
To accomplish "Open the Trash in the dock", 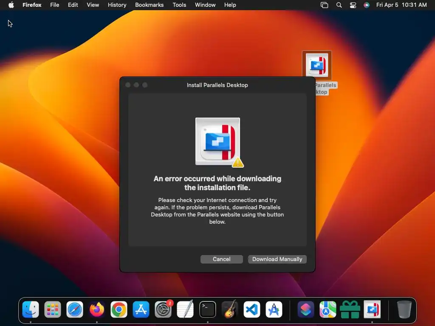I will [x=404, y=309].
